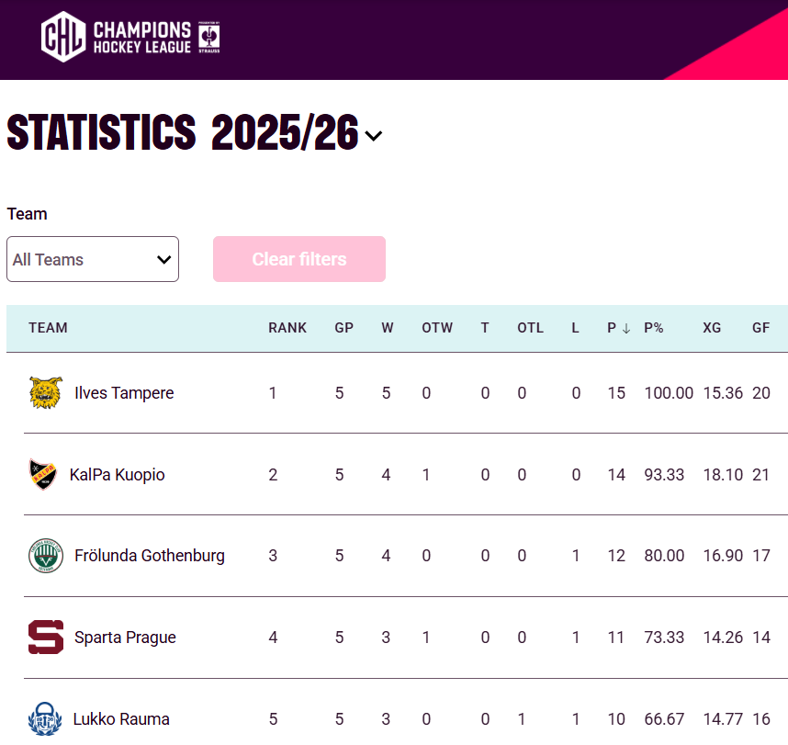Sort table by GP column header
Screen dimensions: 788x745
click(x=343, y=328)
